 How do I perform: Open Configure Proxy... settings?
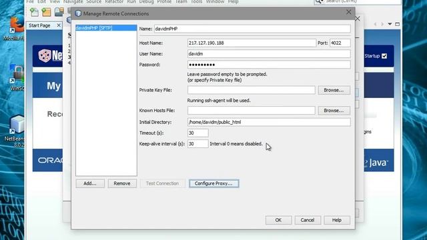(213, 183)
